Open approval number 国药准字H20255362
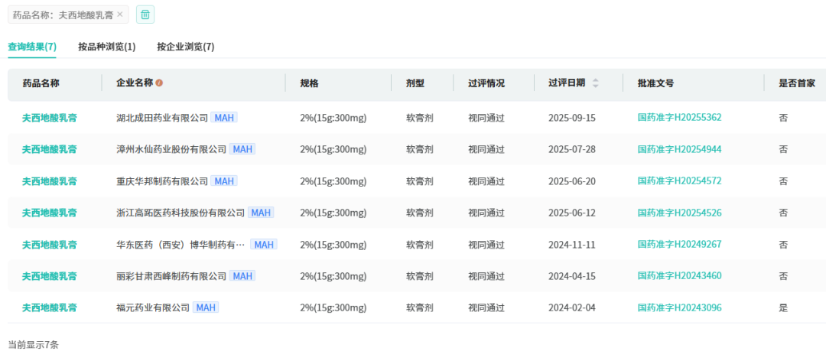The width and height of the screenshot is (826, 361). pos(679,118)
